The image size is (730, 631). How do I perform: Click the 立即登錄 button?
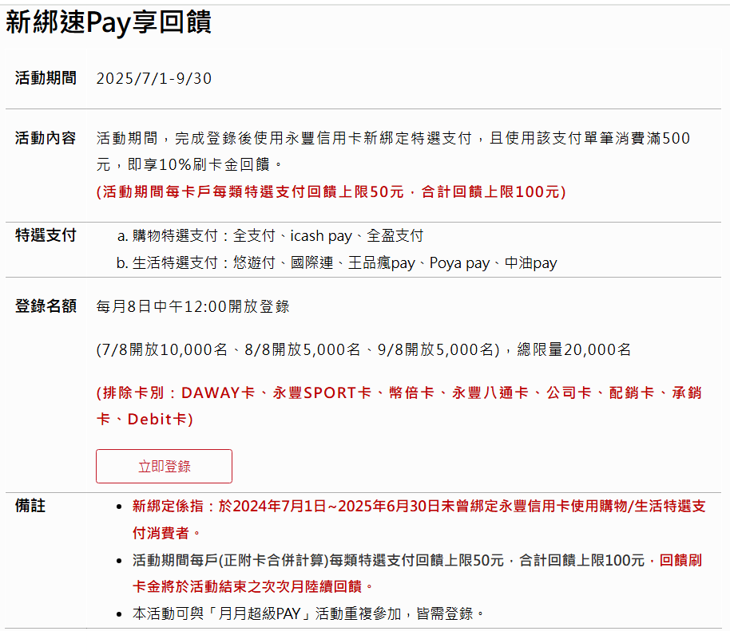pos(164,466)
